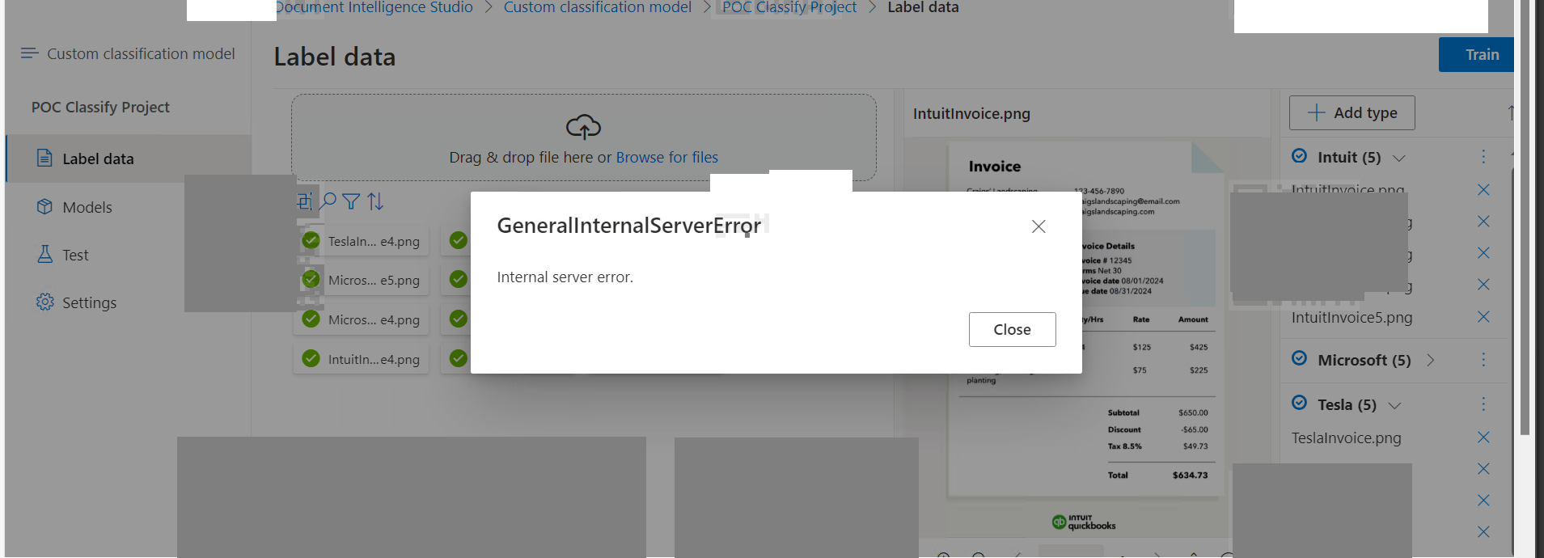Collapse the Intuit (5) type chevron
This screenshot has height=558, width=1544.
[1399, 158]
